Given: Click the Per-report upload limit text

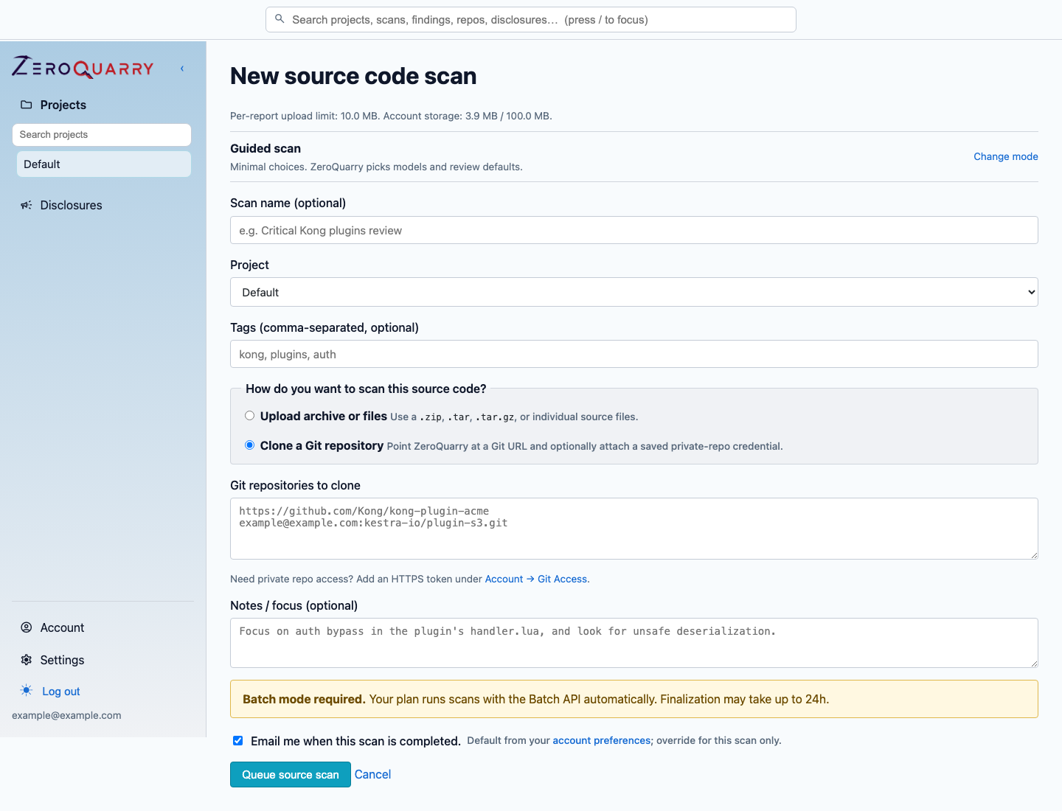Looking at the screenshot, I should 391,116.
